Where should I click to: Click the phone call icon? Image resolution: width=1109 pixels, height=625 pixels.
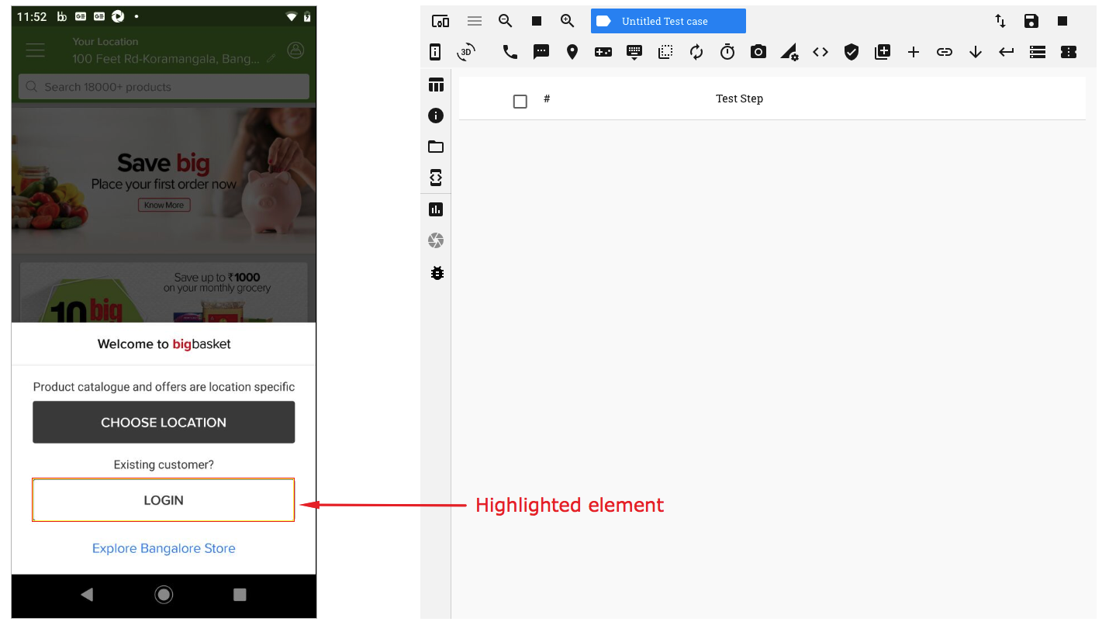[x=510, y=52]
